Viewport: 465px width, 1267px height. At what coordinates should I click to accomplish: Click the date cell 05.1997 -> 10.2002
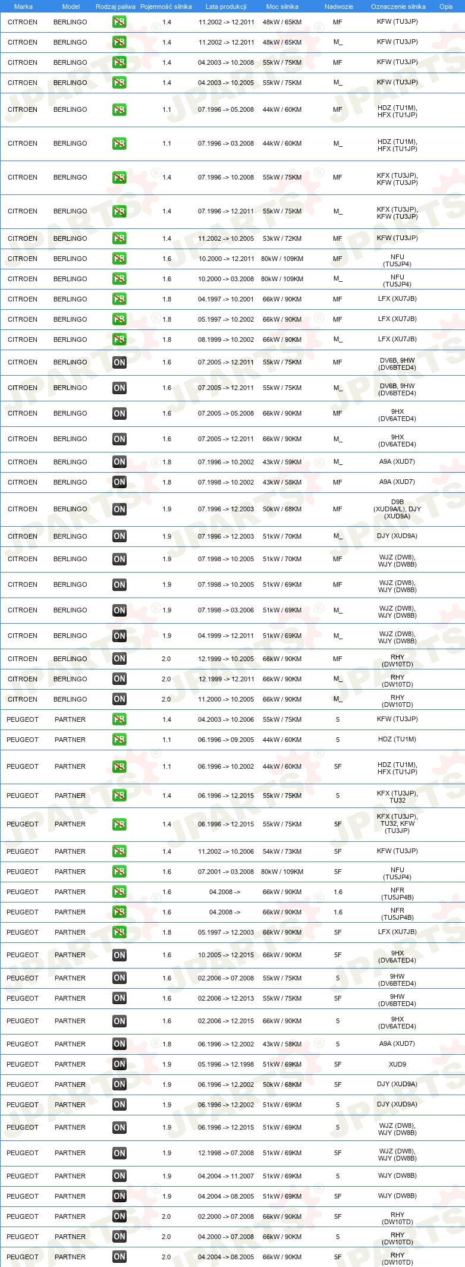226,319
